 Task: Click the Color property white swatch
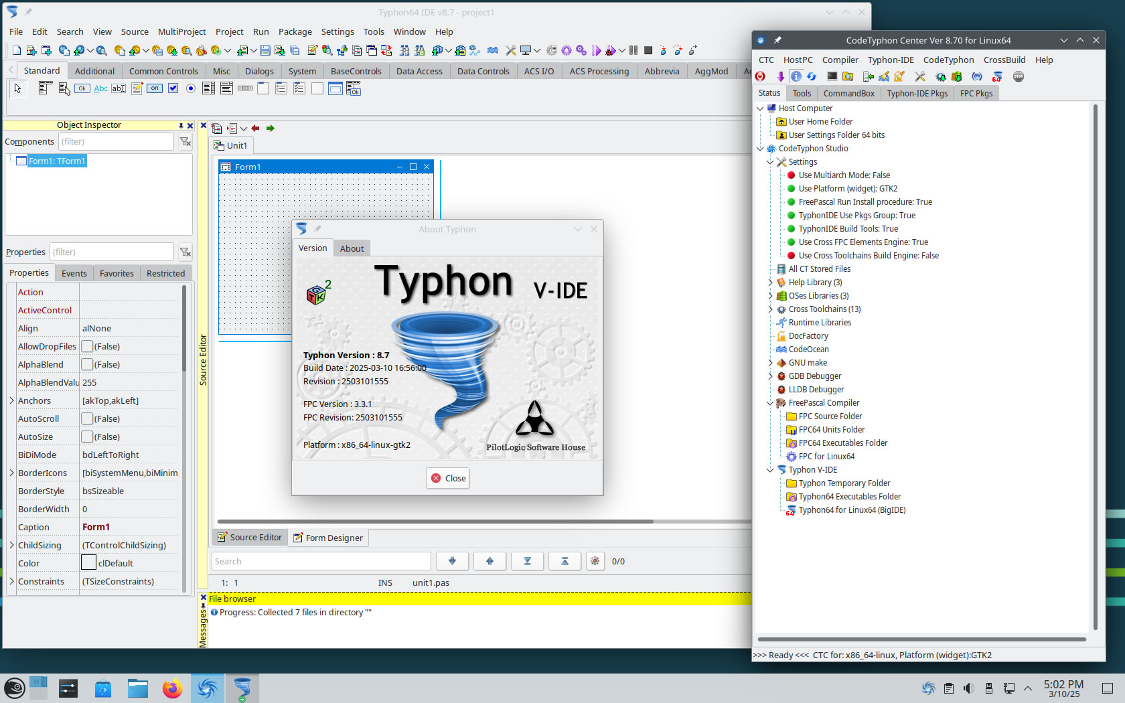click(x=88, y=563)
